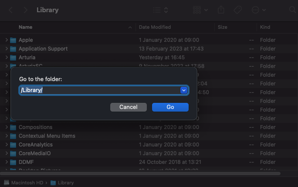Click Macintosh HD in the path bar
Screen dimensions: 298x187
click(x=24, y=183)
